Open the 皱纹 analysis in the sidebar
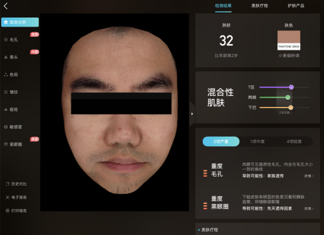 11,92
